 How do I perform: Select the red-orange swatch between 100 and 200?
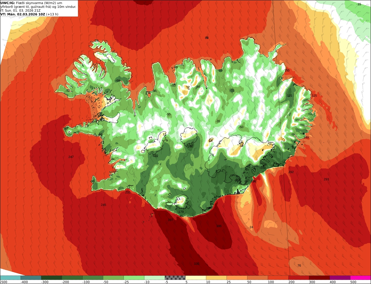pyautogui.click(x=278, y=278)
